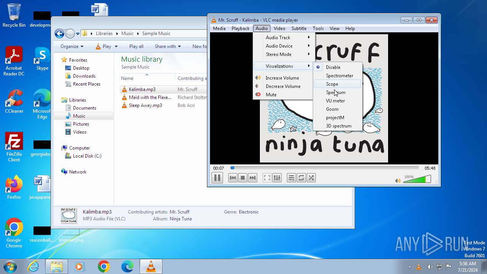The image size is (487, 274).
Task: Seek along the VLC playback timeline
Action: click(x=325, y=168)
